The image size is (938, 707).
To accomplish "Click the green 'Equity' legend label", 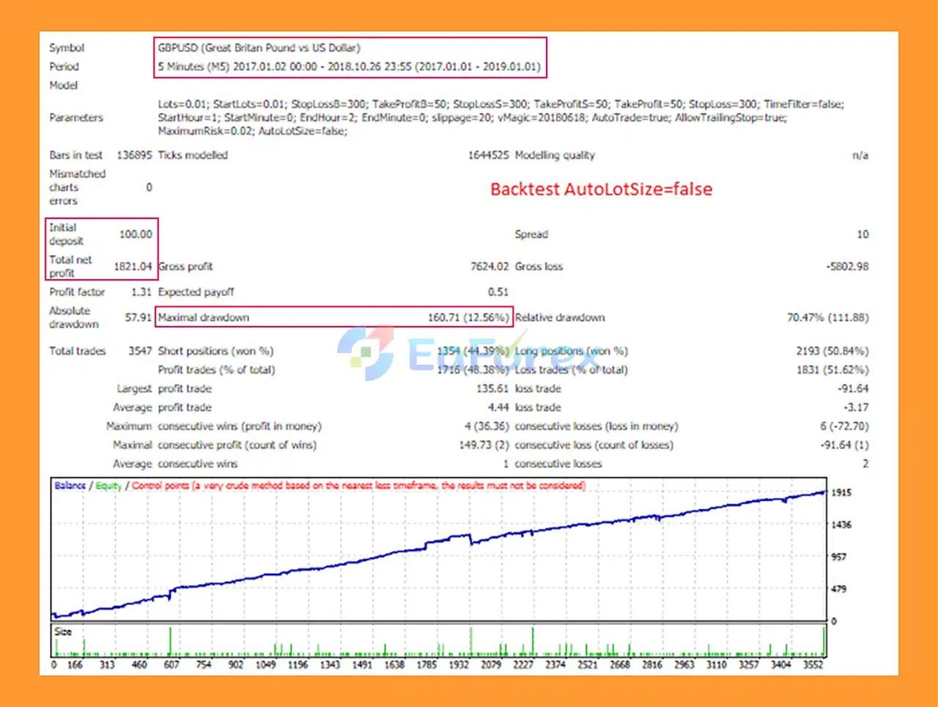I will point(108,486).
